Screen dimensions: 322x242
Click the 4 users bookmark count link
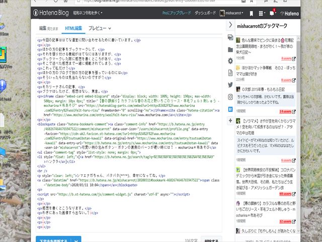click(x=286, y=58)
